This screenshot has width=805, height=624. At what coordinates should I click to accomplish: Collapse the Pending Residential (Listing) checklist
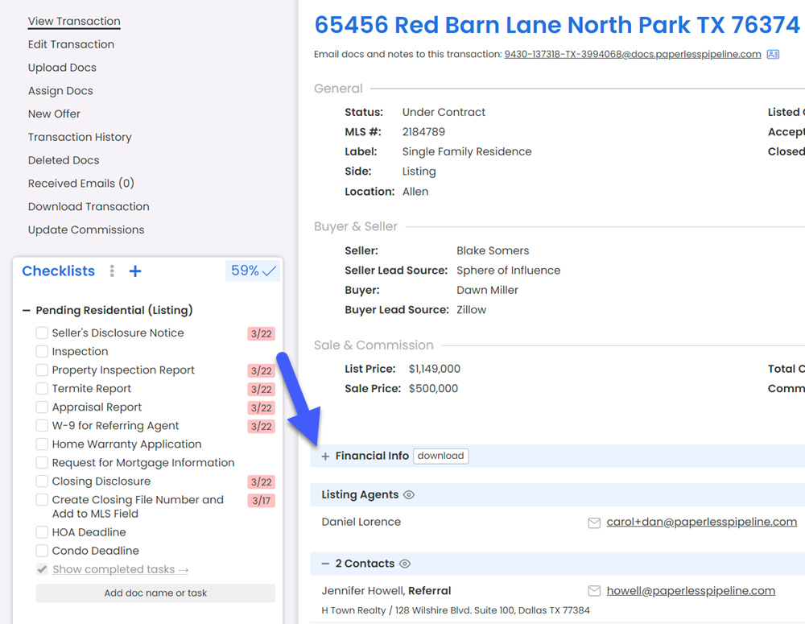(x=27, y=310)
